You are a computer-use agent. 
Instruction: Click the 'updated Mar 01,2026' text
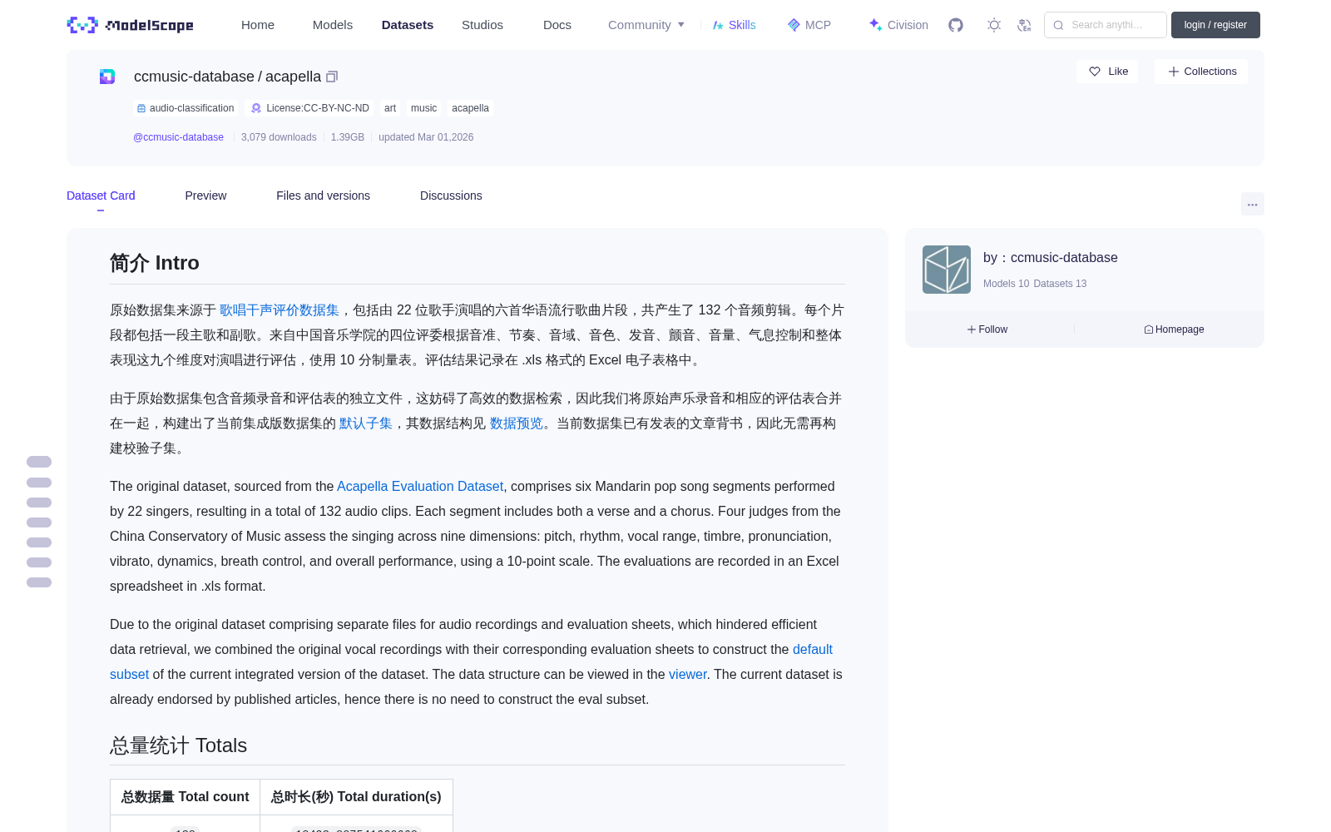426,137
